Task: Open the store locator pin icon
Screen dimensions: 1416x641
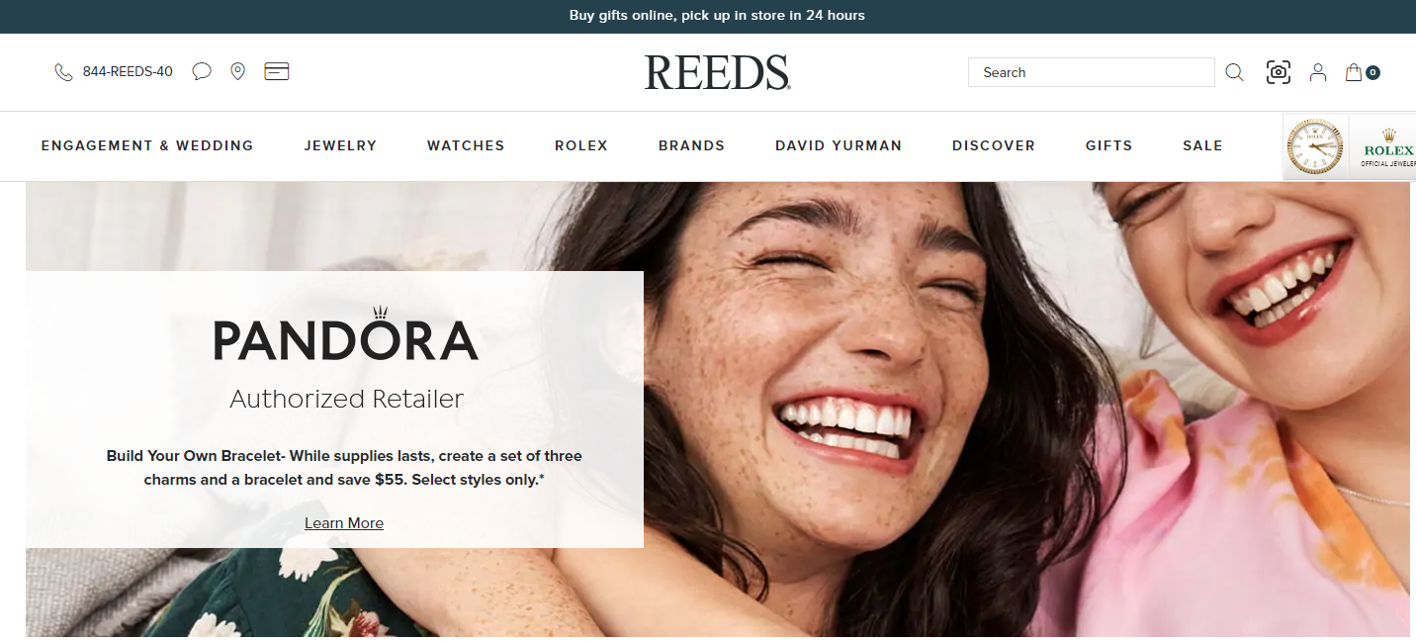Action: coord(237,71)
